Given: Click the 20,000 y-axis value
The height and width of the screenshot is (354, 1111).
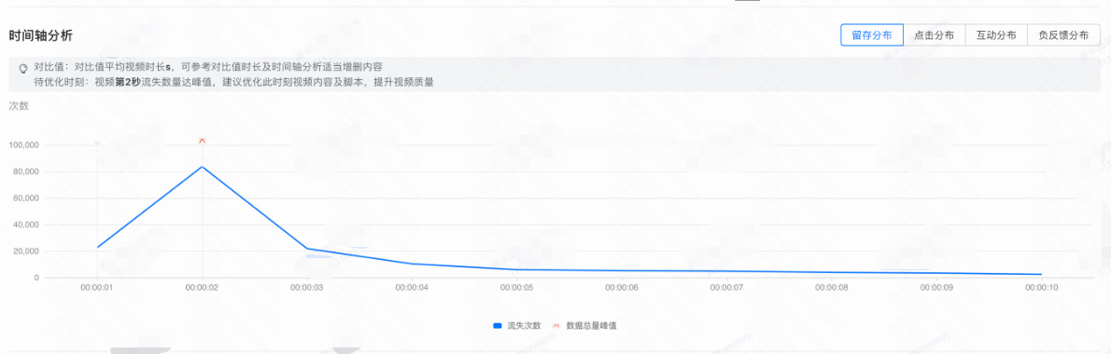Looking at the screenshot, I should [25, 252].
